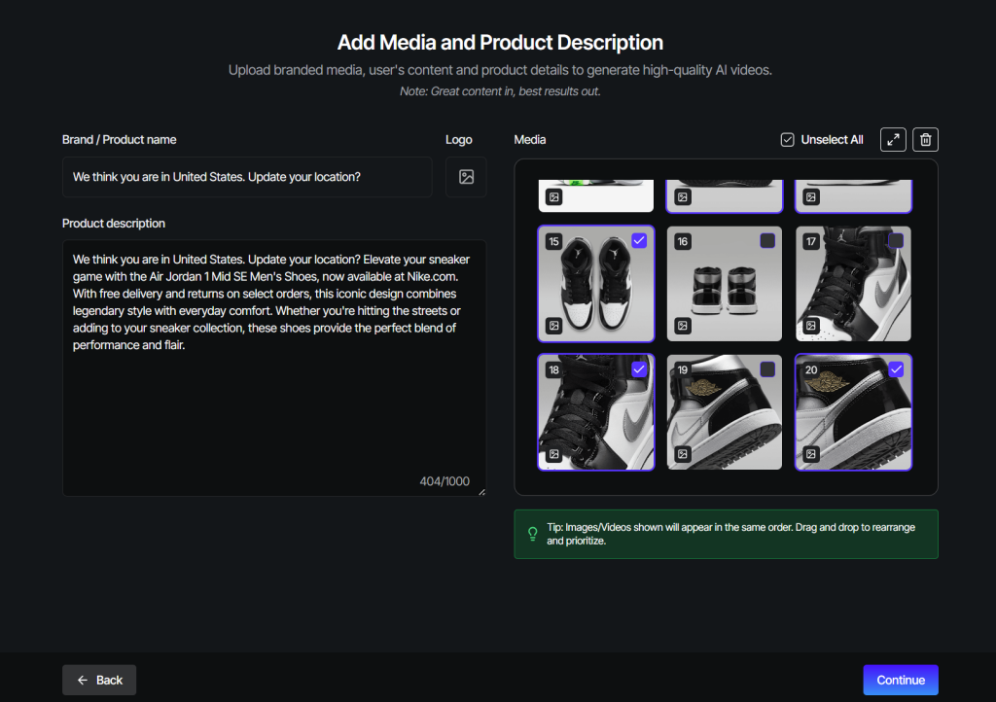Click inside the Product description textarea

click(274, 368)
